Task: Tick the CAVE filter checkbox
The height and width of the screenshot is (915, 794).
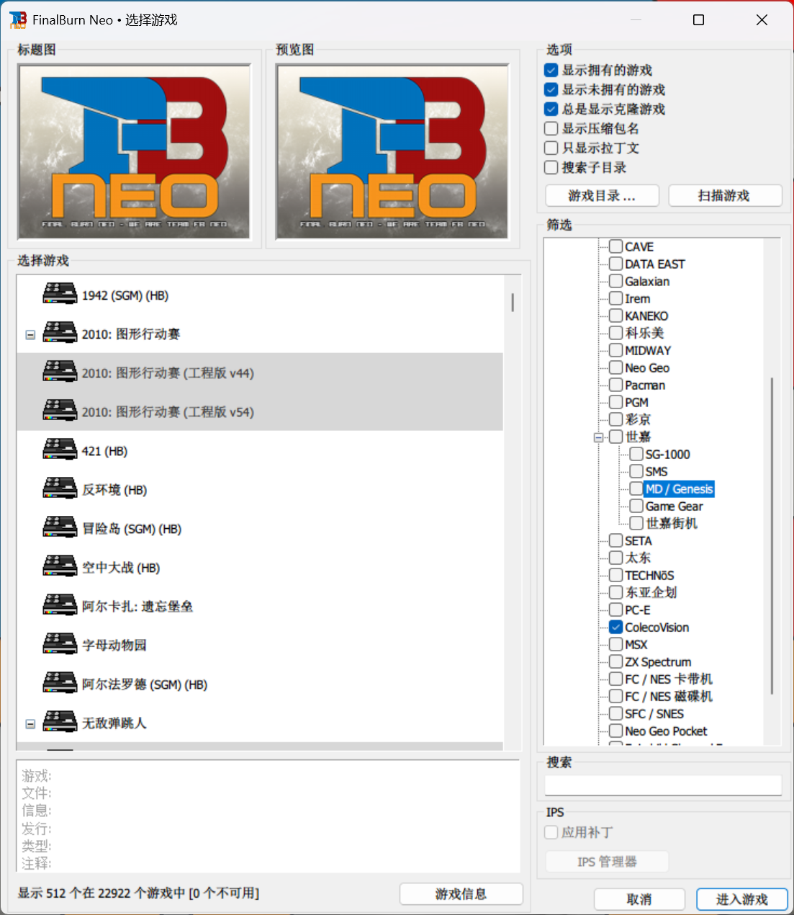Action: point(616,246)
